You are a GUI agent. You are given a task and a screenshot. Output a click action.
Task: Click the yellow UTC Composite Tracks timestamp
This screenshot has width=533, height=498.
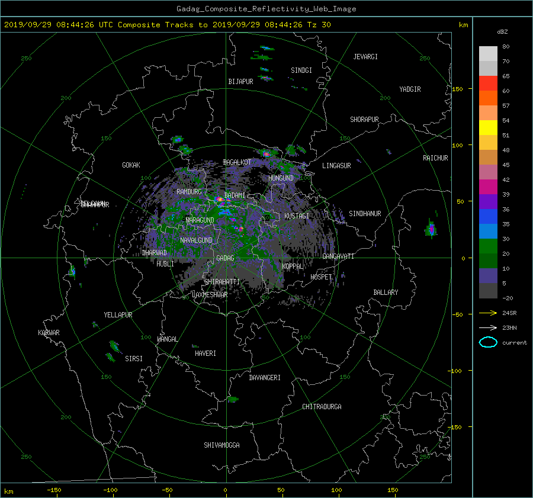coord(167,25)
